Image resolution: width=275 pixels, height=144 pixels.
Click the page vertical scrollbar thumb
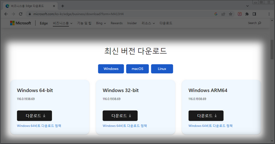click(272, 50)
